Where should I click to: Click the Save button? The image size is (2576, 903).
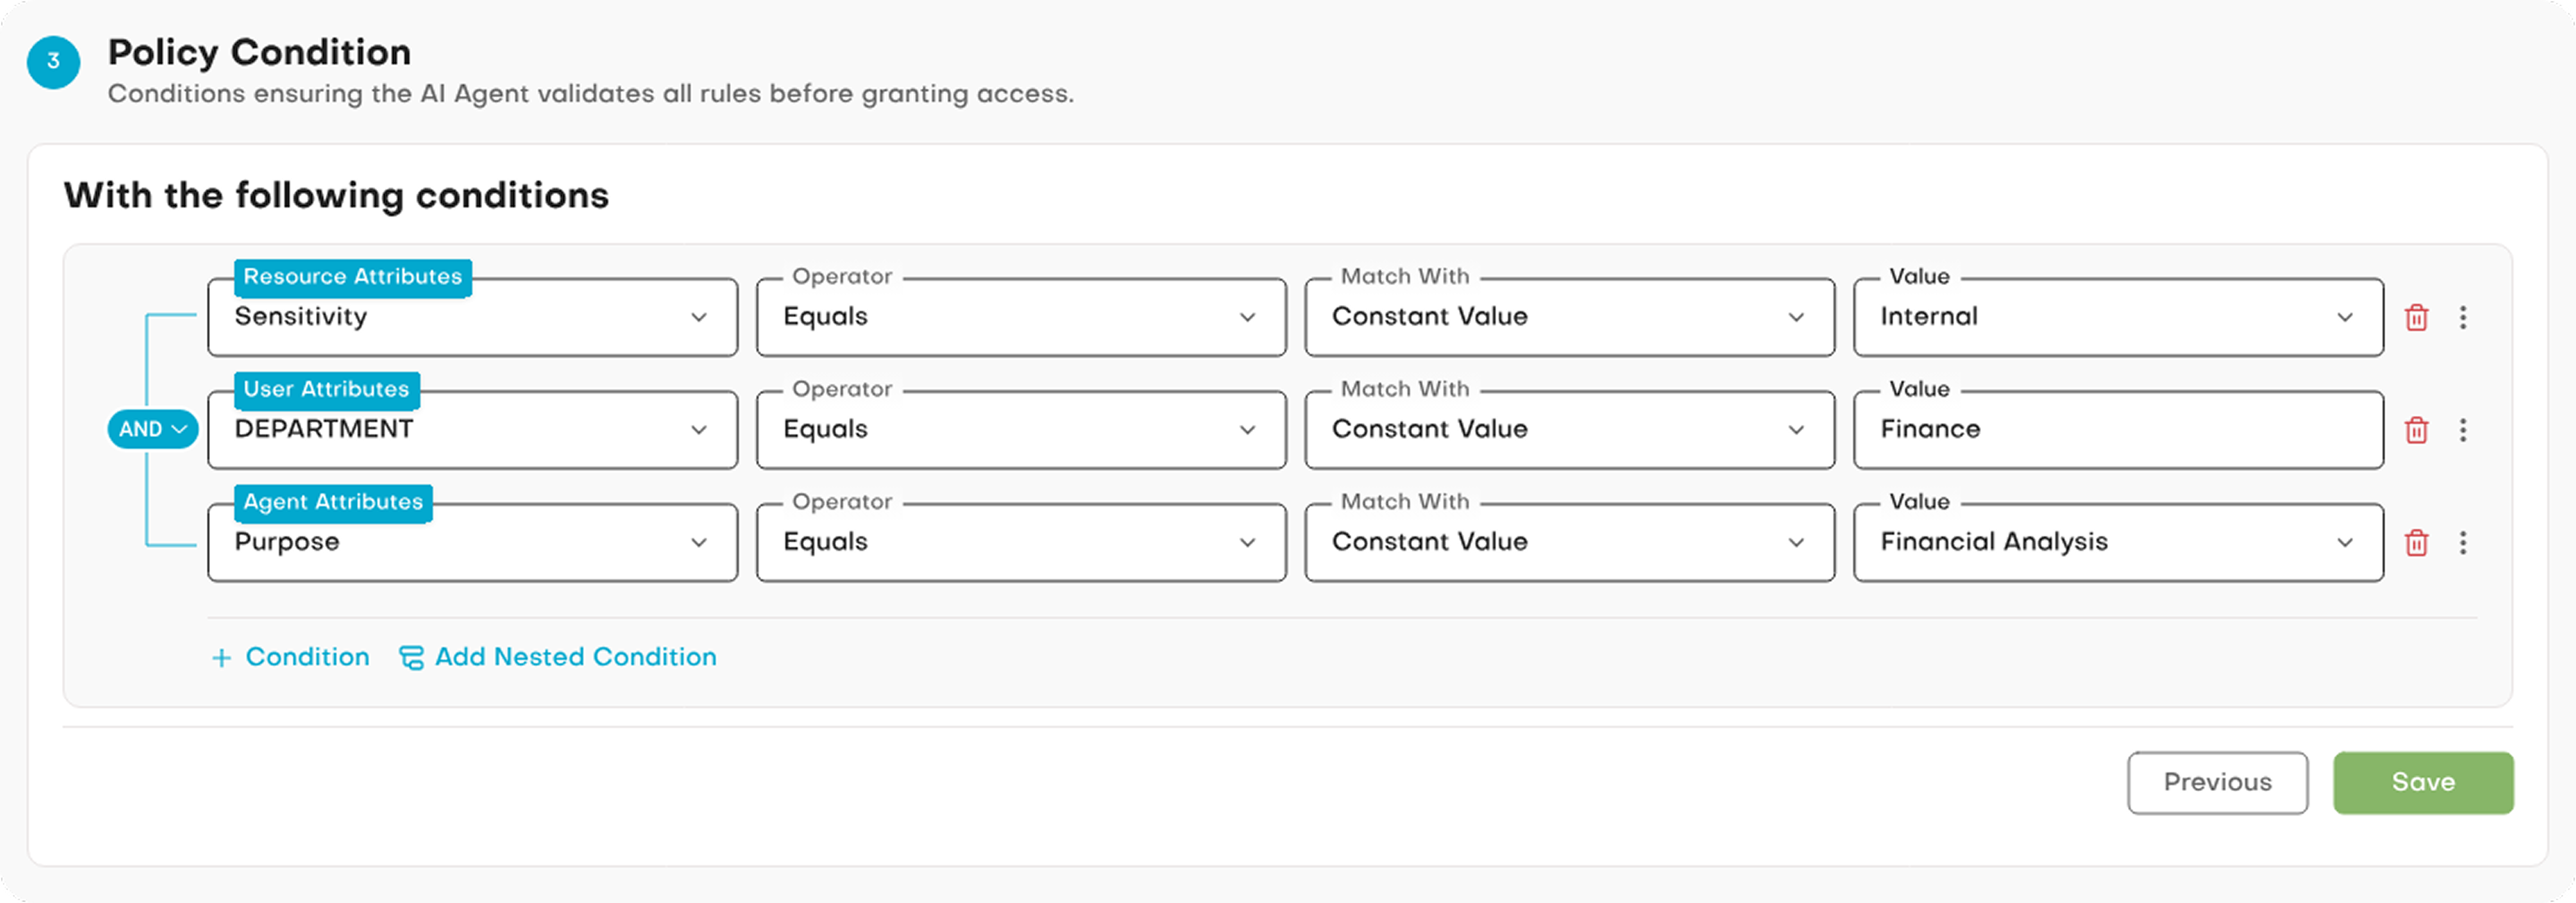pyautogui.click(x=2422, y=783)
